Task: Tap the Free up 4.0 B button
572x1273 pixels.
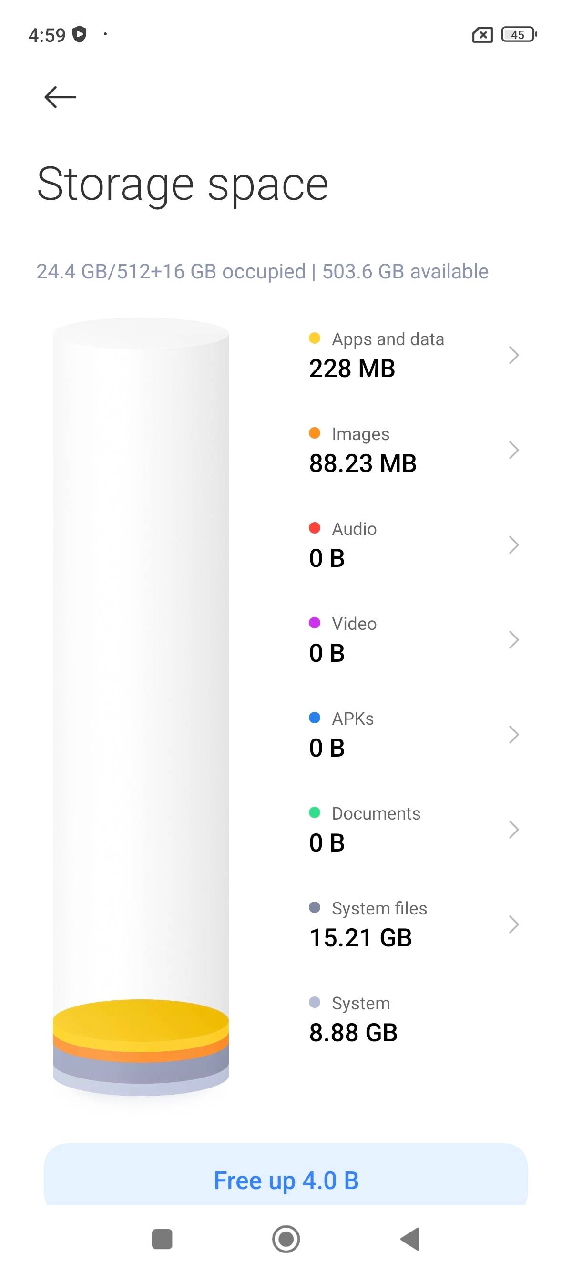Action: click(x=286, y=1180)
